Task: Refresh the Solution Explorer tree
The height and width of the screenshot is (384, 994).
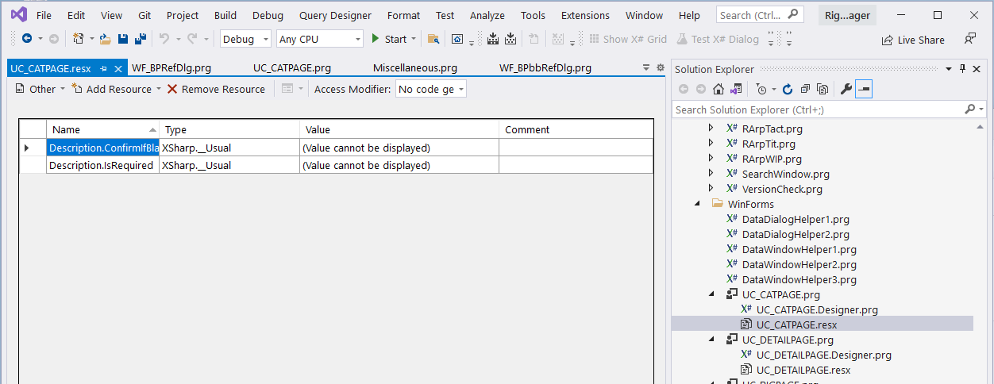Action: [788, 90]
